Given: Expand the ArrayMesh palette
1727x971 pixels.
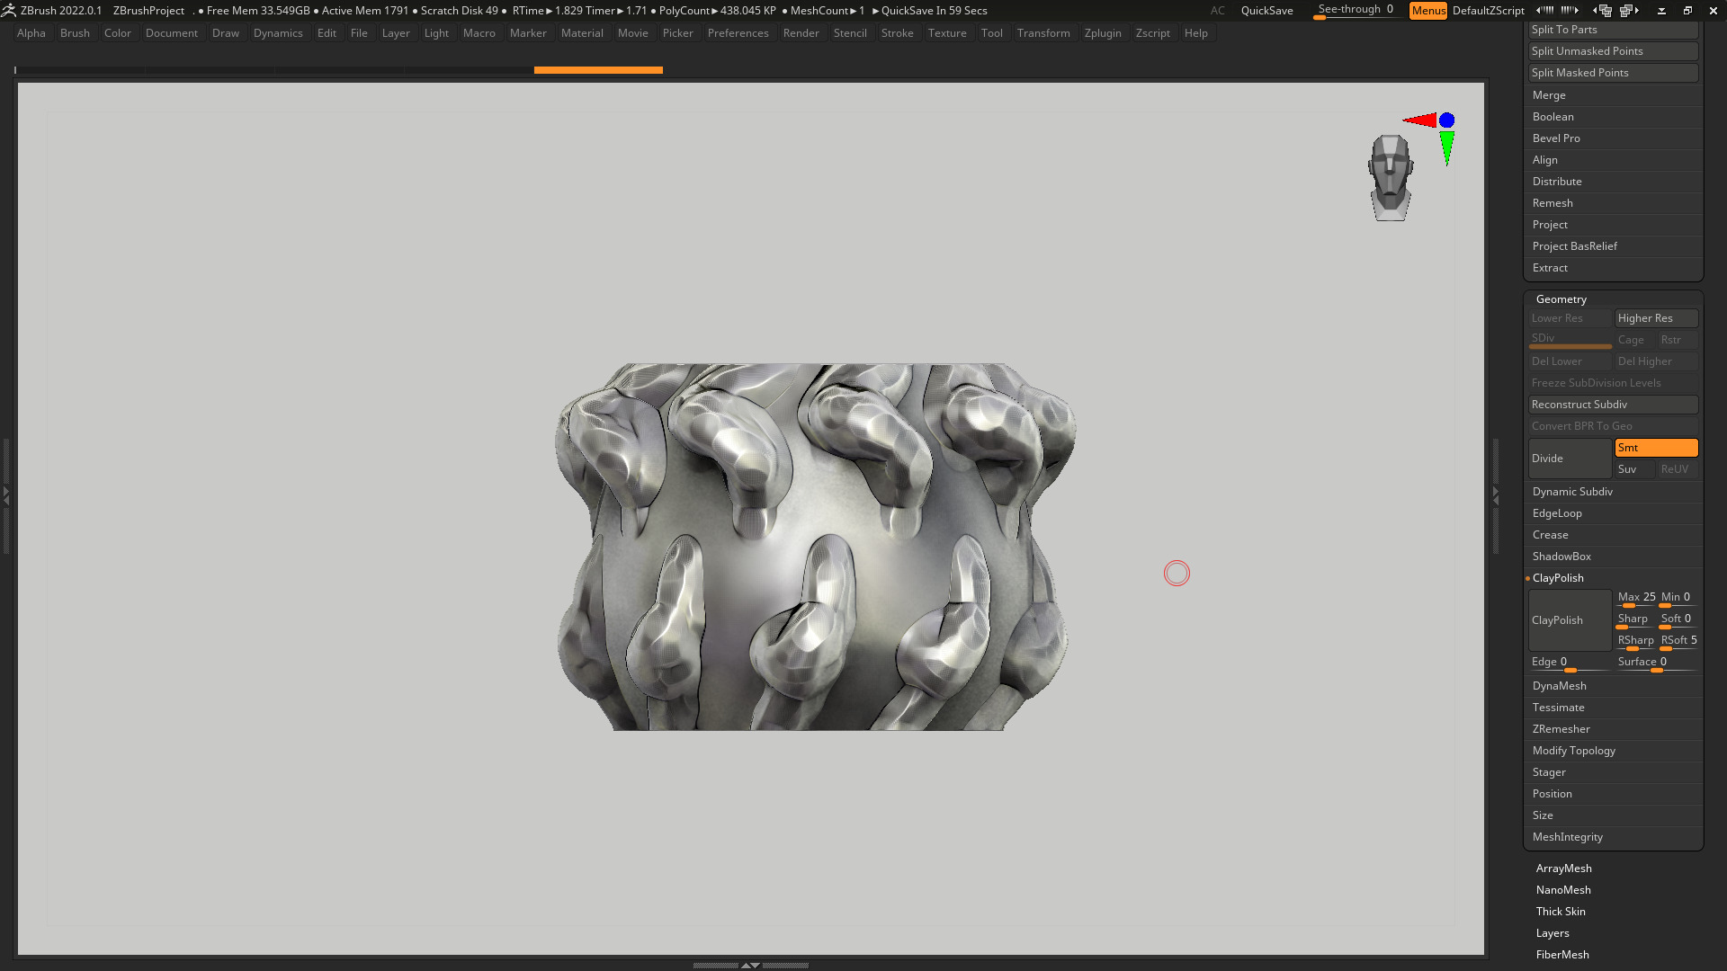Looking at the screenshot, I should pos(1563,869).
